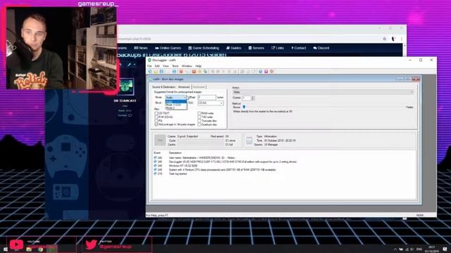Enable the CD-TEXT checkbox
The height and width of the screenshot is (253, 451).
(156, 113)
